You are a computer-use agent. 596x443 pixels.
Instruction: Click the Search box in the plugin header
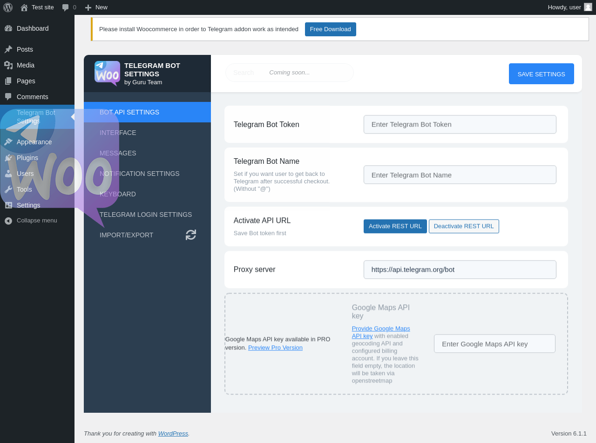click(x=290, y=73)
